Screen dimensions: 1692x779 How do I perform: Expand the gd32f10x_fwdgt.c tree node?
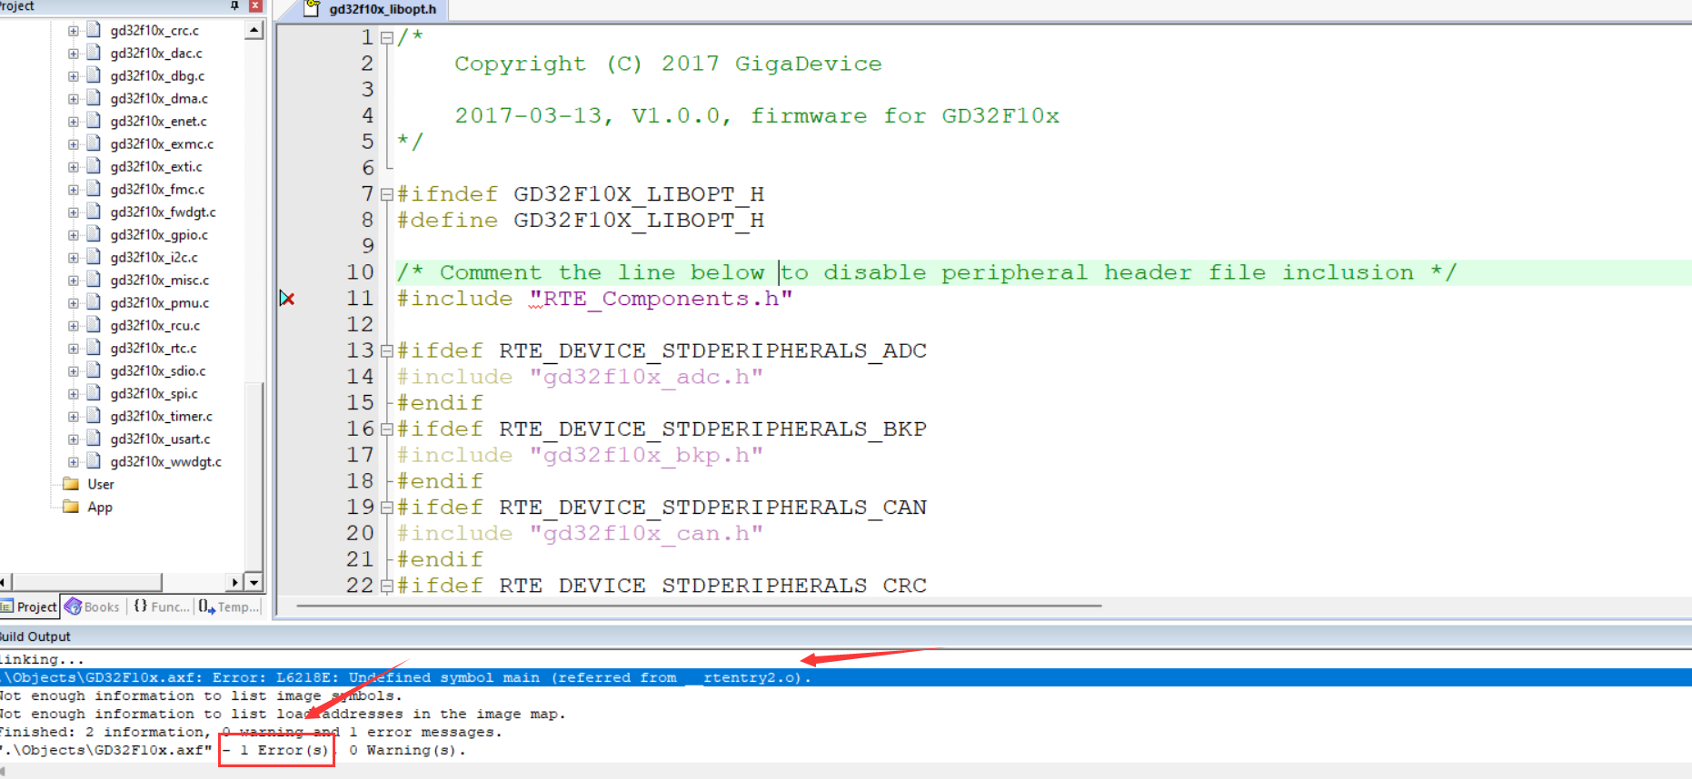pos(74,212)
